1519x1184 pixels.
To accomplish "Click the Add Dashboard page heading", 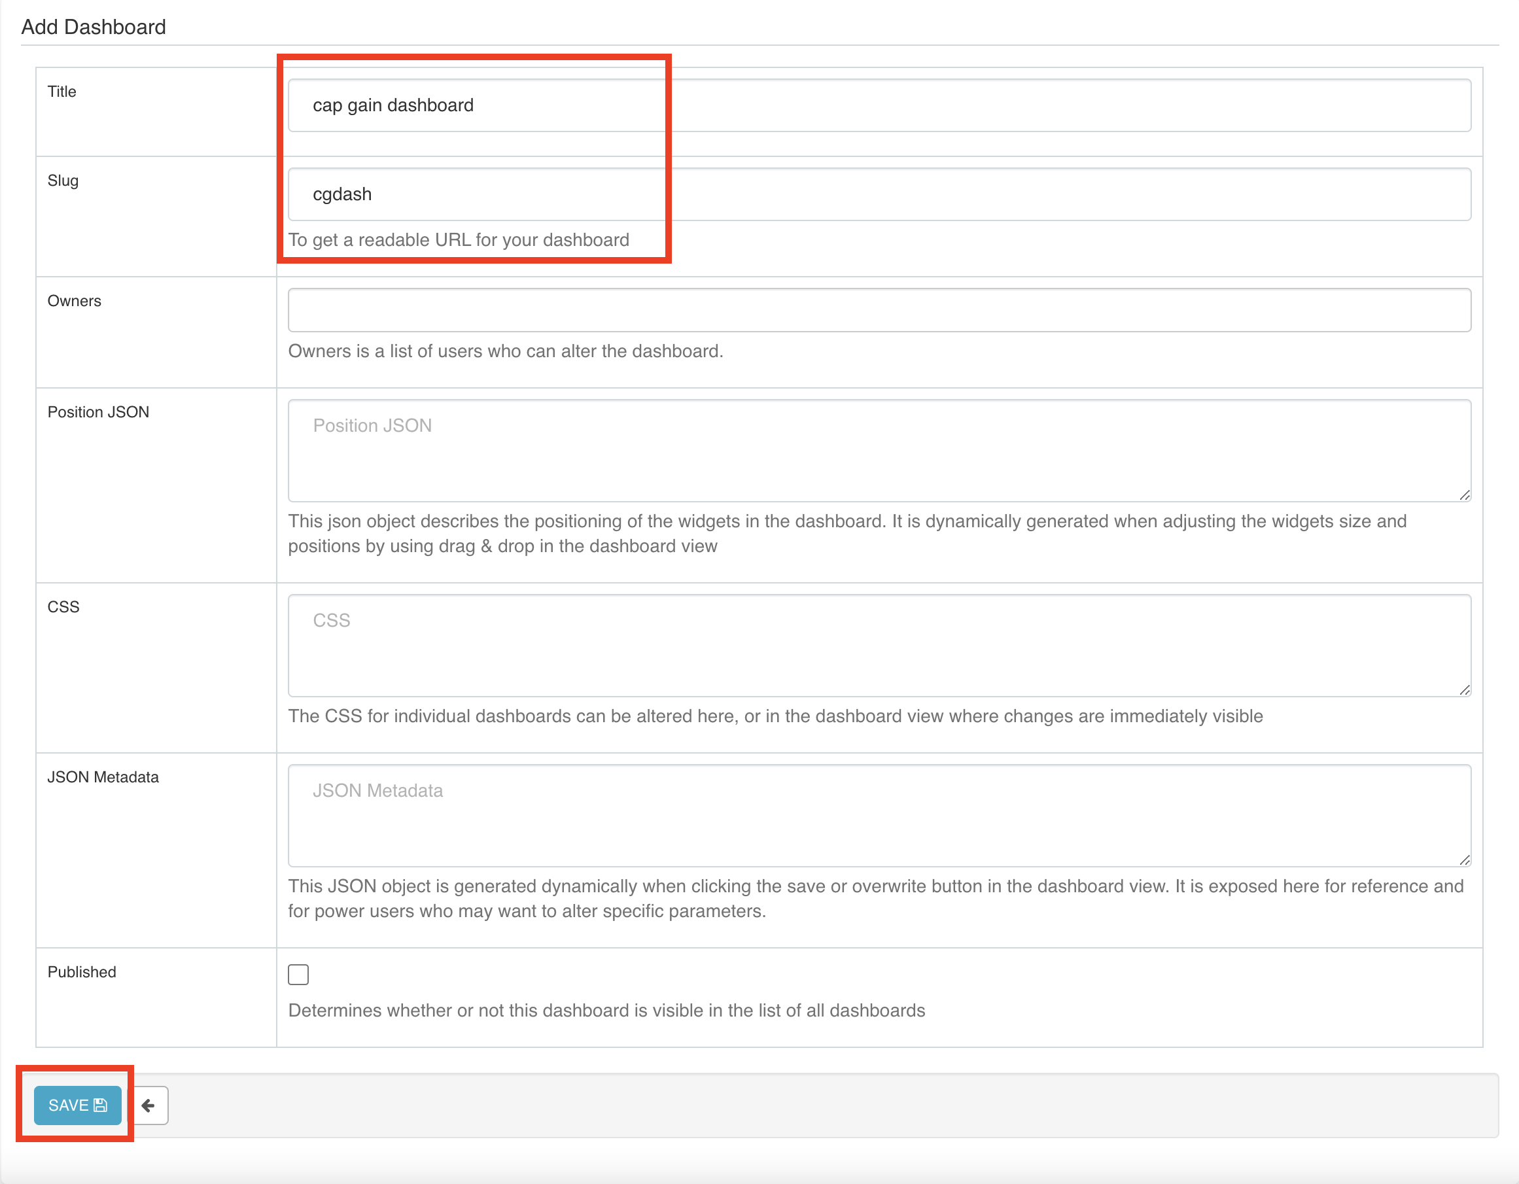I will click(93, 27).
